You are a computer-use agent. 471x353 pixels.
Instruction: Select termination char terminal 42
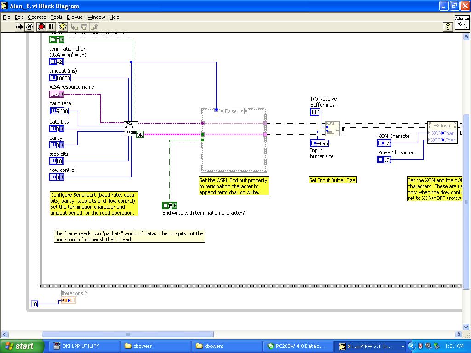(x=57, y=62)
